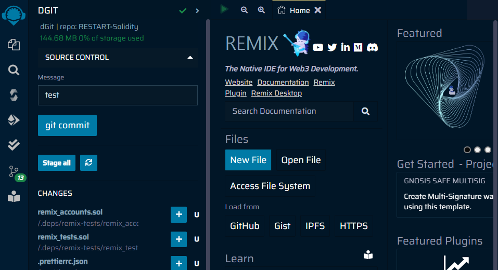Click the zoom out magnifier icon

click(x=244, y=10)
